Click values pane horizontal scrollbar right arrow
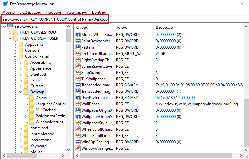Screen dimensions: 249x159 241,155
